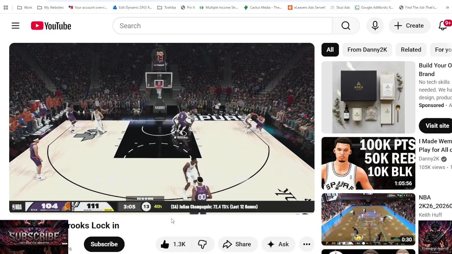Open the eLeavers Ads Server bookmark
Viewport: 452px width, 254px height.
tap(307, 7)
